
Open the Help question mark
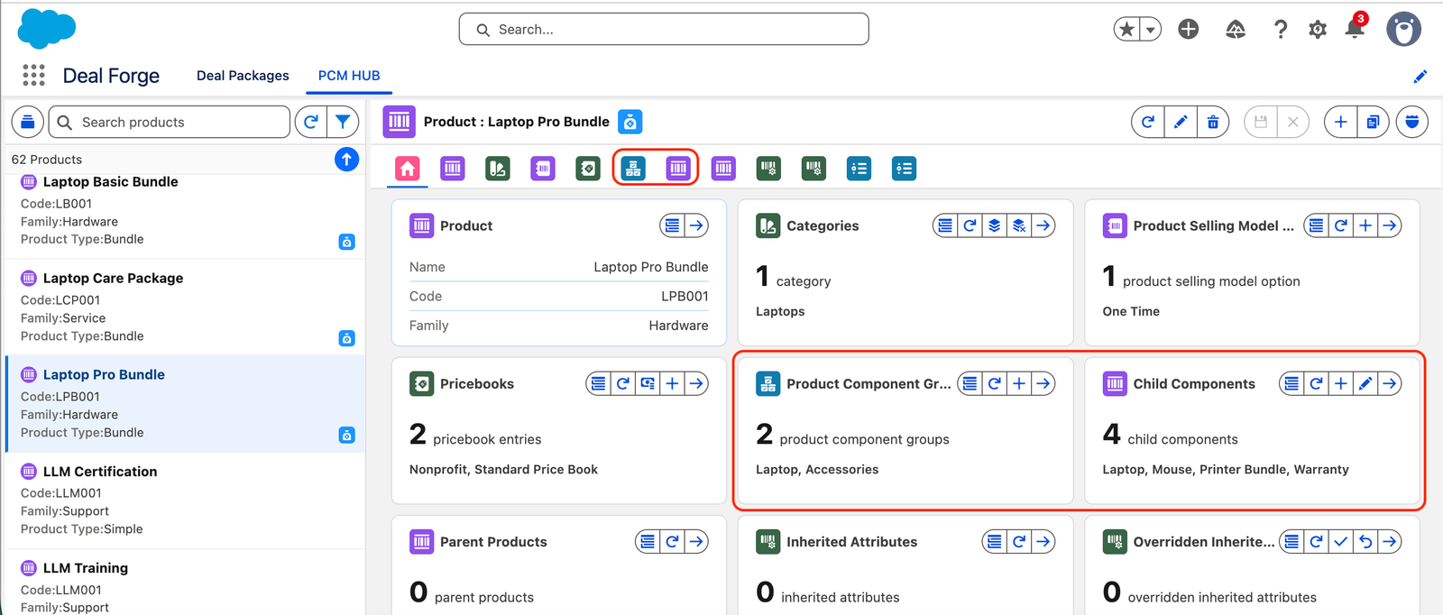(1280, 30)
